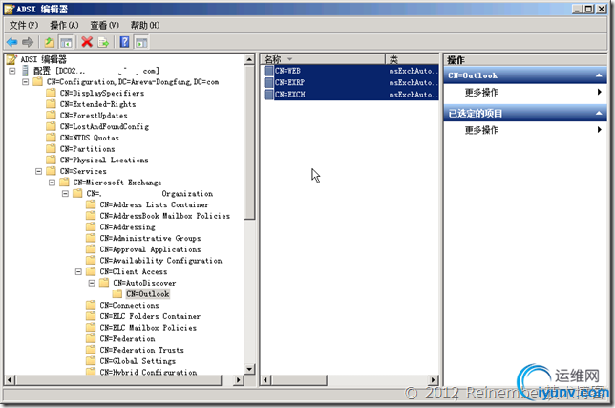
Task: Click the CN=WEB list entry name
Action: coord(287,71)
